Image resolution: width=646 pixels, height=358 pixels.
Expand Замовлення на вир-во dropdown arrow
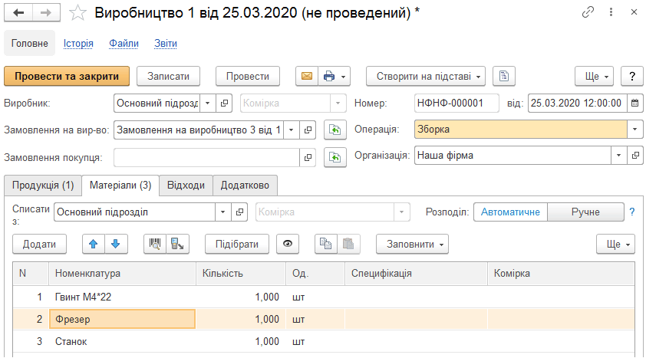click(x=292, y=130)
